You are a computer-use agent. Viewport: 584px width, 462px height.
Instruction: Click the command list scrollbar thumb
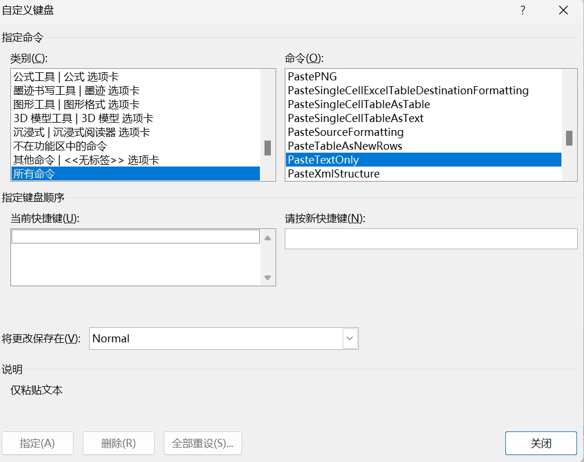click(569, 138)
